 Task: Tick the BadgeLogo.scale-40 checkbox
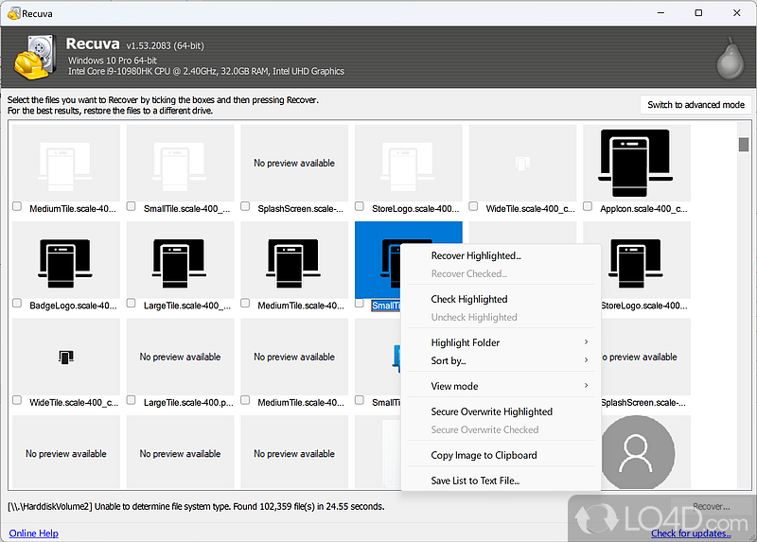point(17,303)
